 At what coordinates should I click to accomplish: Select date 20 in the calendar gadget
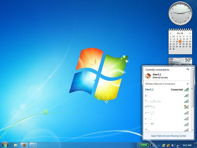tap(186, 44)
